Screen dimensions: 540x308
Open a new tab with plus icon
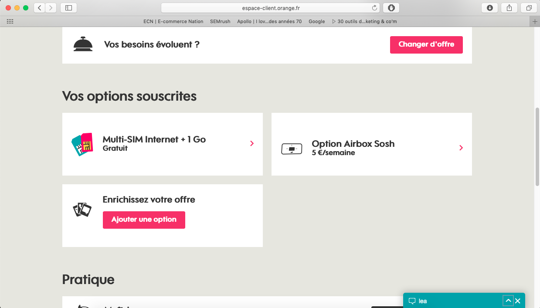click(x=535, y=21)
